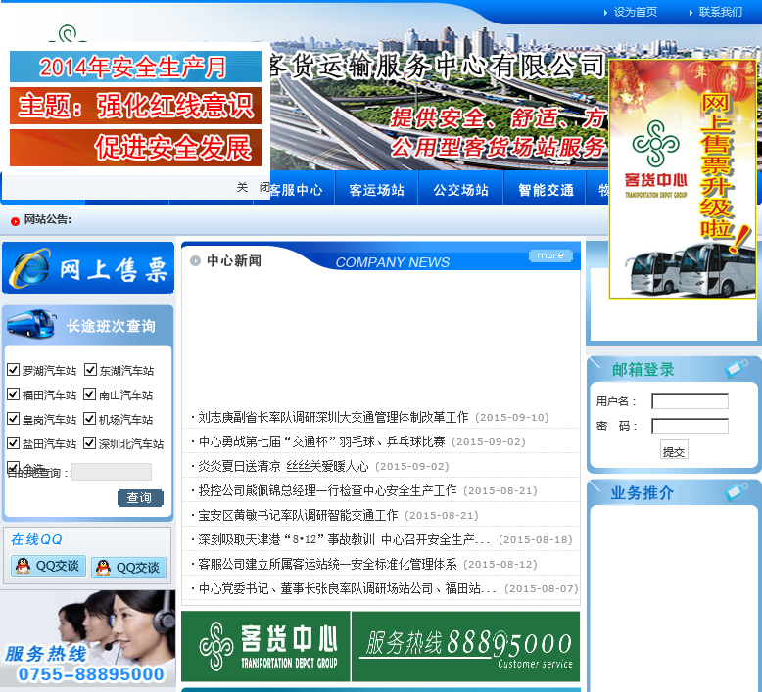Toggle the 机场汽车站 checkbox
The height and width of the screenshot is (692, 762).
[89, 418]
